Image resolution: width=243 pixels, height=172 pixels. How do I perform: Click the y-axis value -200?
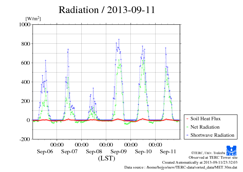25,139
